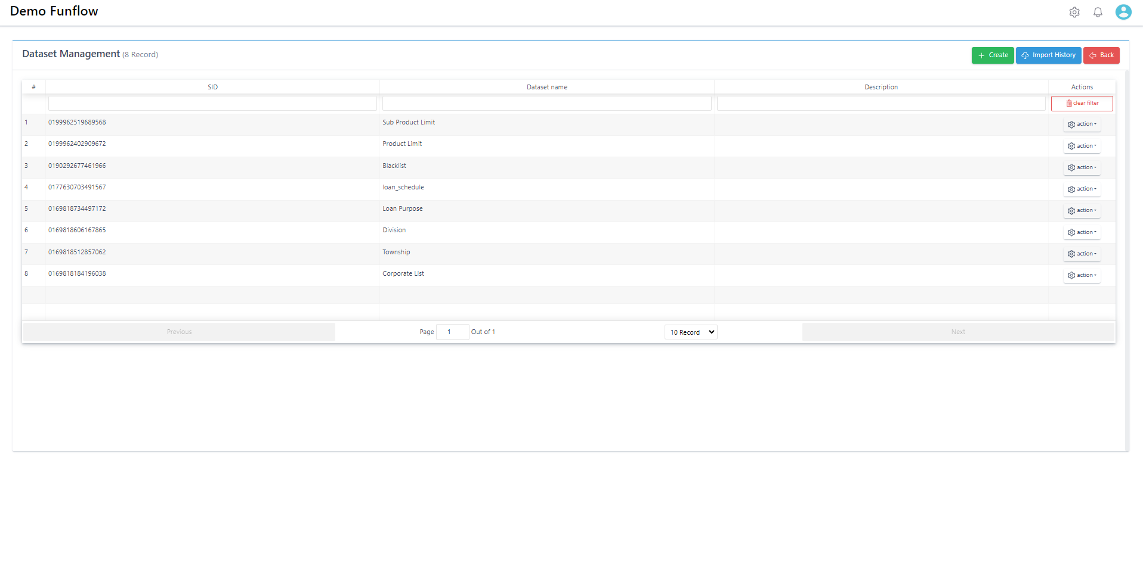Open action menu for Corporate List
The height and width of the screenshot is (561, 1143).
click(1082, 276)
